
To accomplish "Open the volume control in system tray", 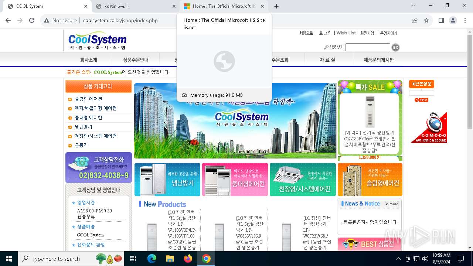I will (x=425, y=259).
